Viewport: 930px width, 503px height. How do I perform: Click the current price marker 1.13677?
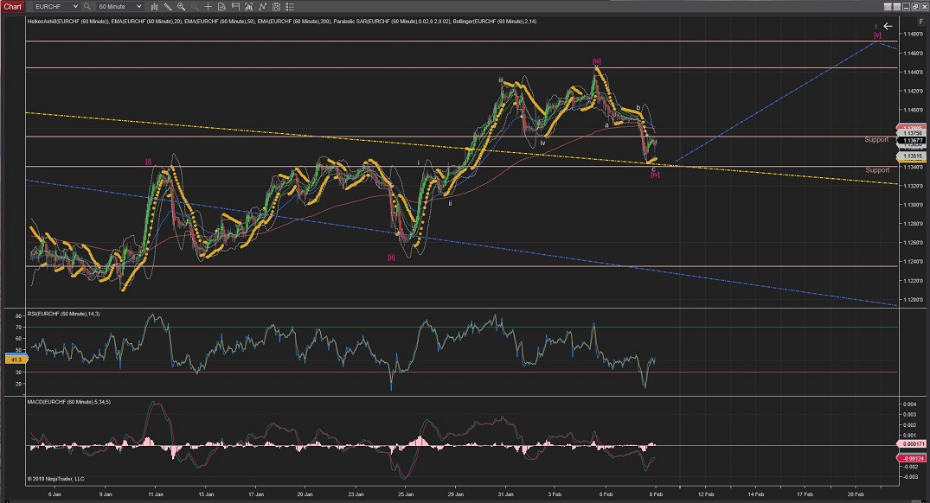click(912, 141)
